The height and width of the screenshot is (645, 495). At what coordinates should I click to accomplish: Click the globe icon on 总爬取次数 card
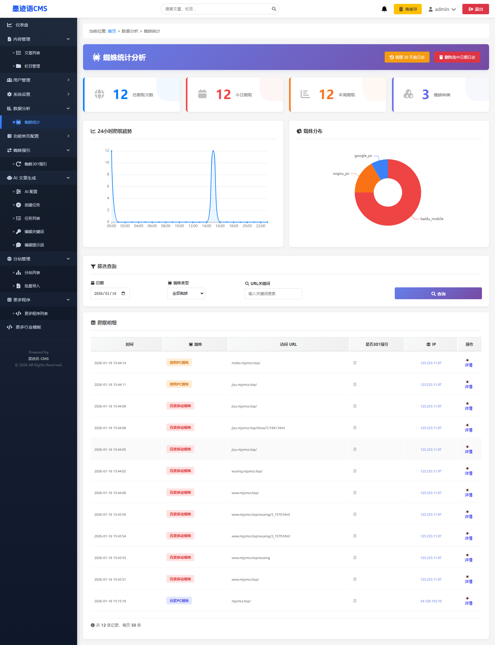coord(99,94)
